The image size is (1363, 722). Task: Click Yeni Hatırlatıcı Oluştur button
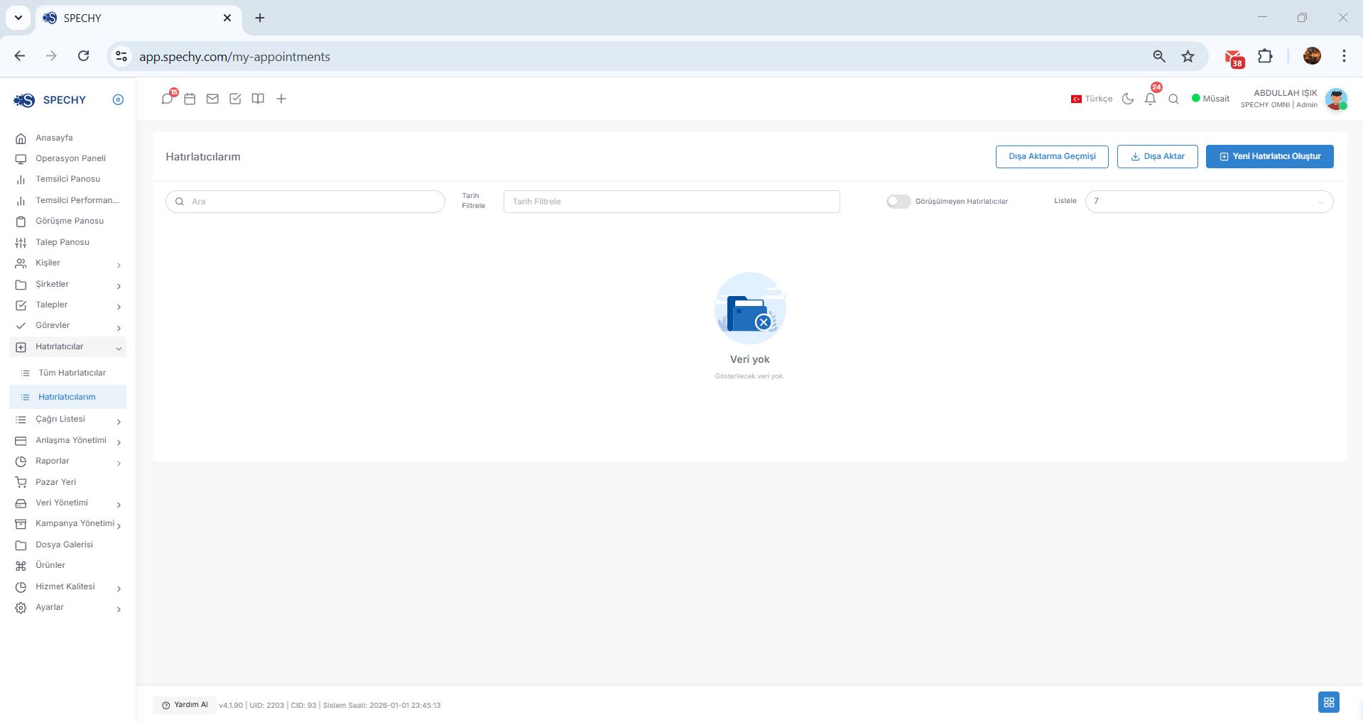click(x=1269, y=156)
